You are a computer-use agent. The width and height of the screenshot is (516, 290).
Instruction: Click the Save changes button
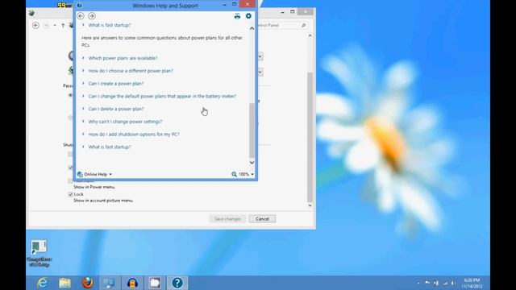point(227,219)
